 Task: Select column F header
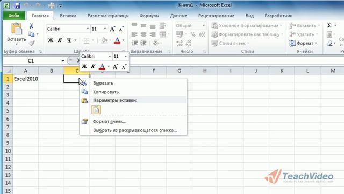(154, 71)
